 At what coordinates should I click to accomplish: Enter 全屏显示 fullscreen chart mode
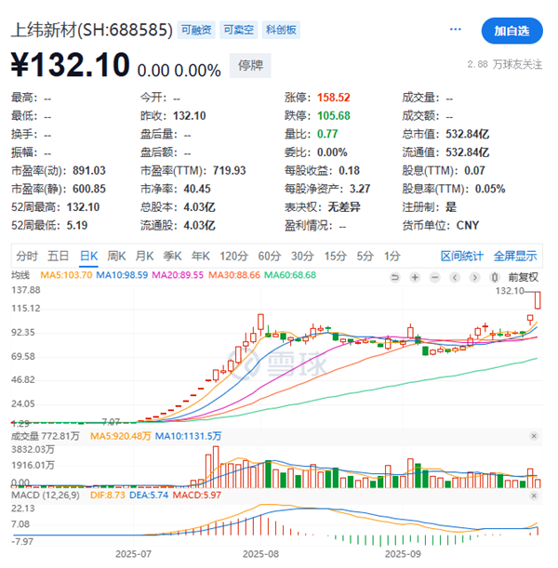click(x=514, y=256)
